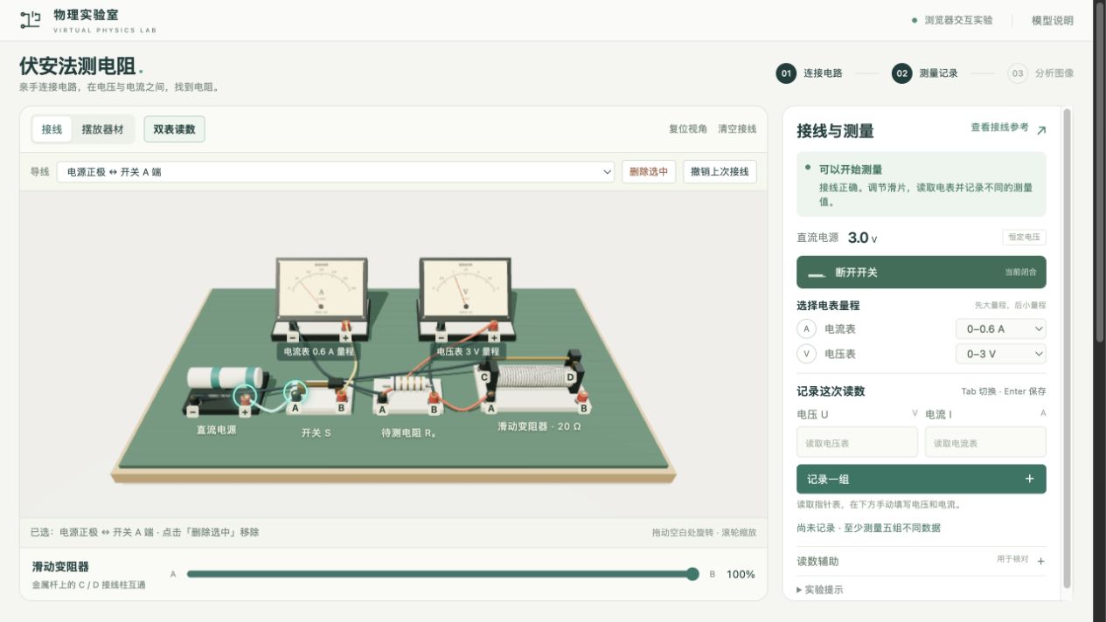Click the right panel scrollbar
Viewport: 1106px width, 622px height.
(1067, 348)
